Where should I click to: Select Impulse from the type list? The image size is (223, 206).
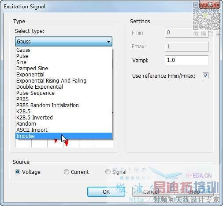[64, 136]
